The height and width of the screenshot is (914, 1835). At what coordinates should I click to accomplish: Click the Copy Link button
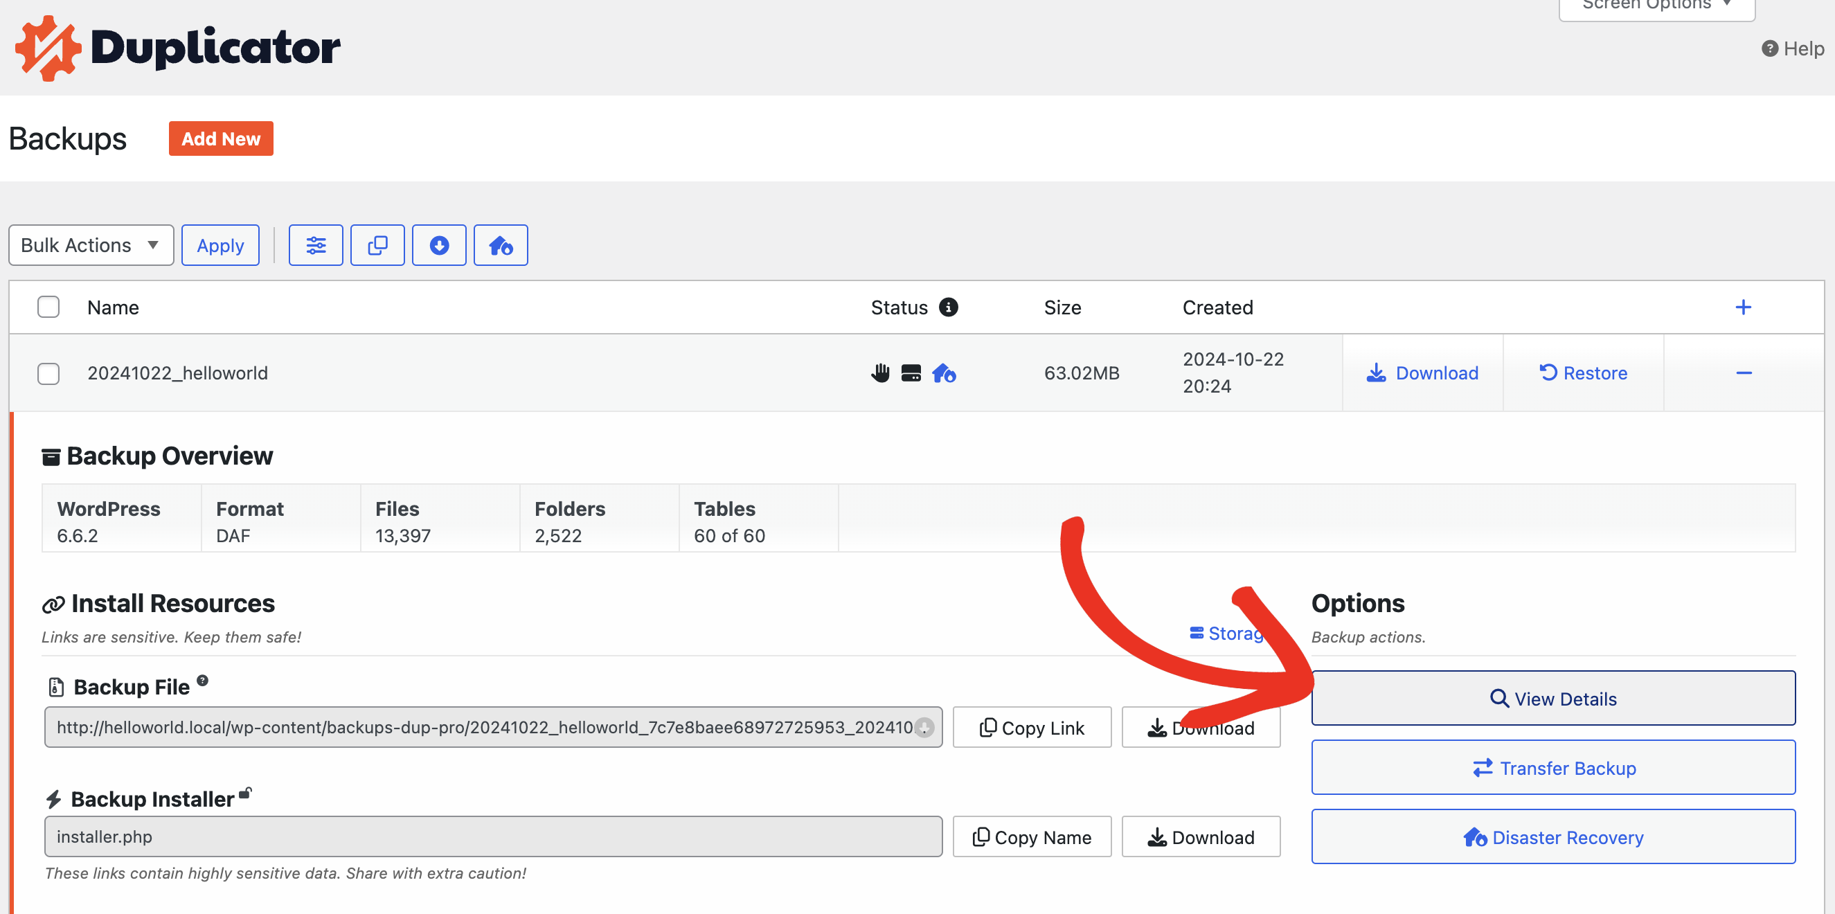click(x=1032, y=727)
